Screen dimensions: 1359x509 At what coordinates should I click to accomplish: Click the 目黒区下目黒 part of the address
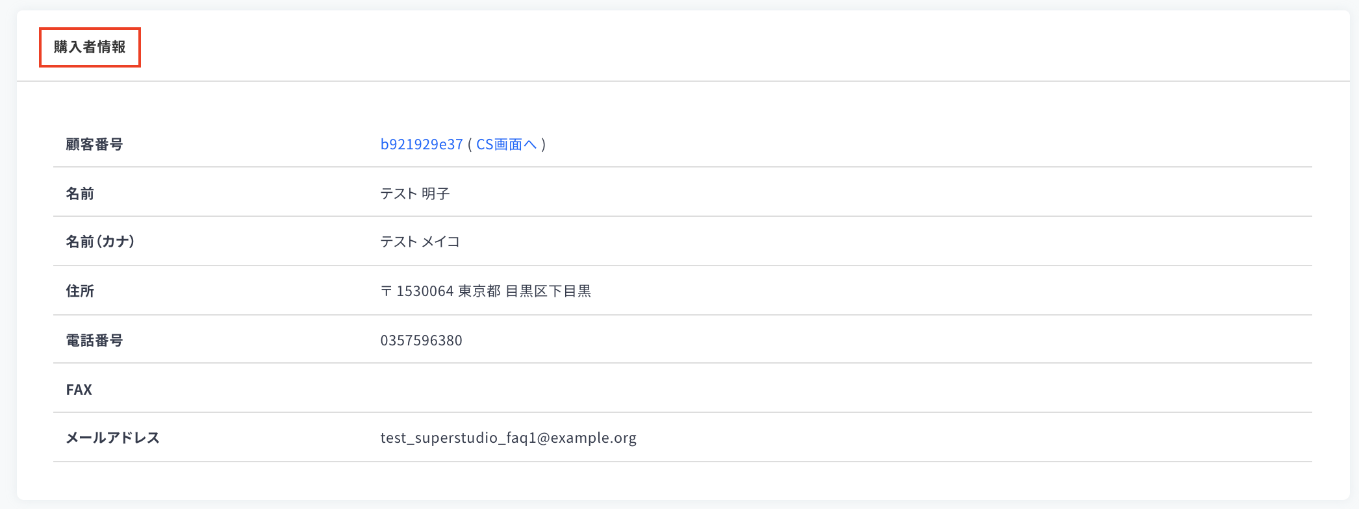[x=548, y=291]
